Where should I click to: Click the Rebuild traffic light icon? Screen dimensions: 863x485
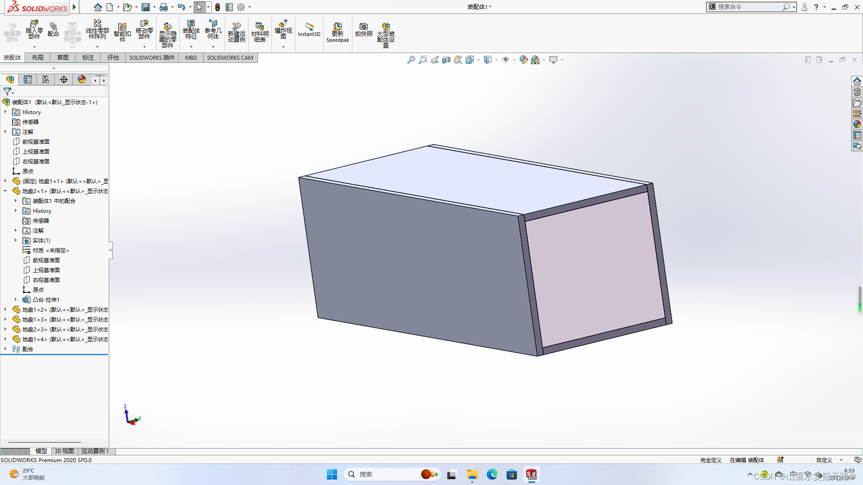(x=218, y=7)
